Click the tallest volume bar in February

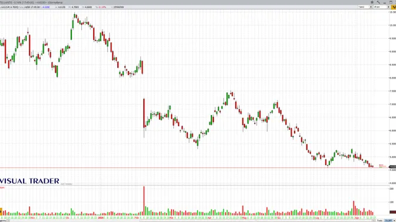pos(144,201)
